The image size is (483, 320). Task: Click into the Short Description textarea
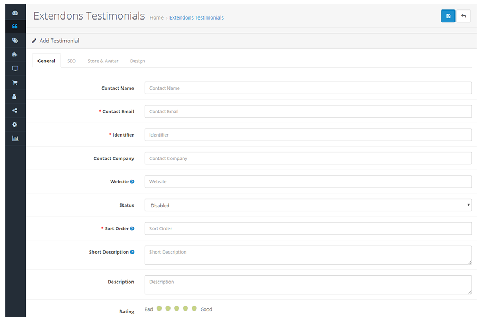308,255
